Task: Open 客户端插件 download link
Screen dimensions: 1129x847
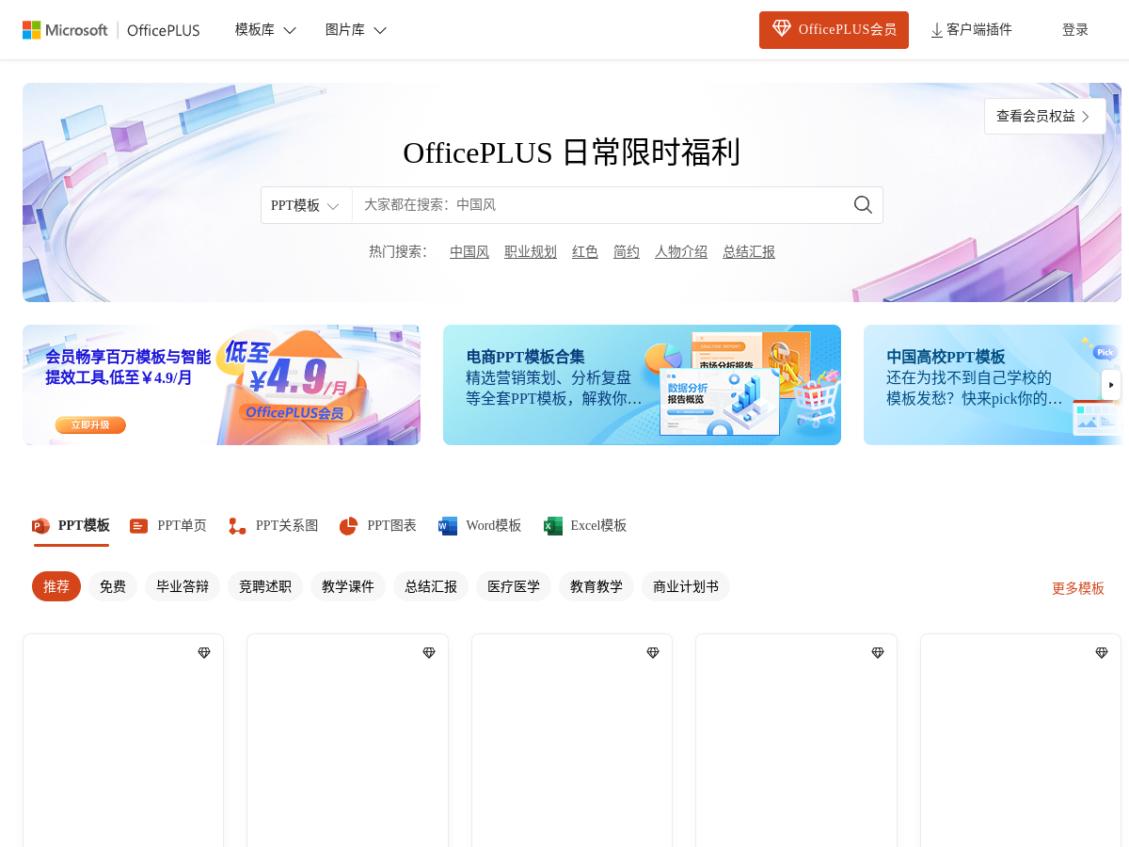Action: tap(971, 30)
